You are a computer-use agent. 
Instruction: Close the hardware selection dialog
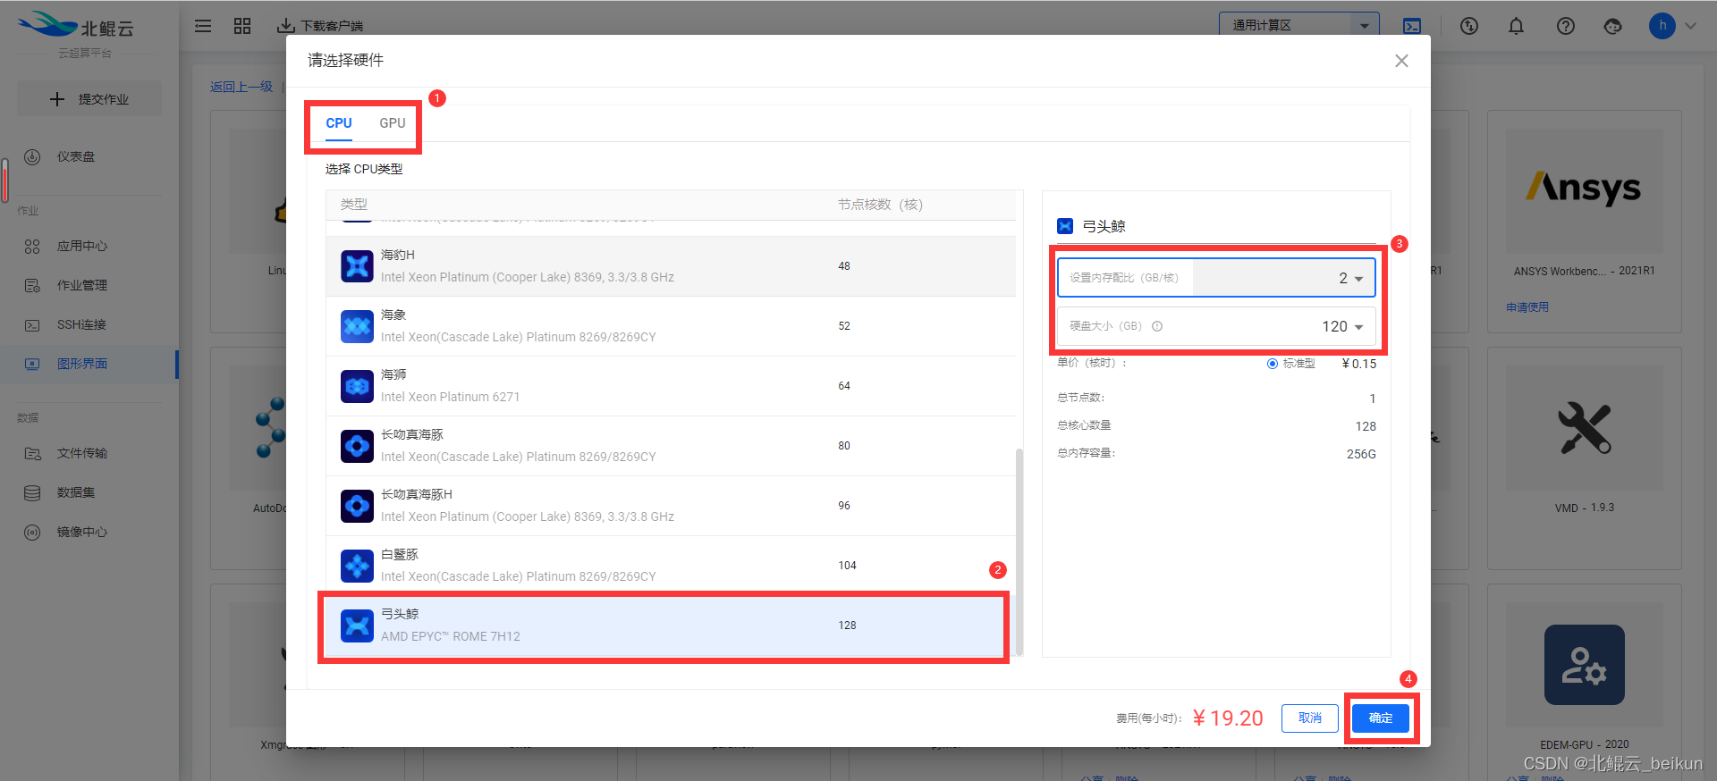coord(1401,61)
